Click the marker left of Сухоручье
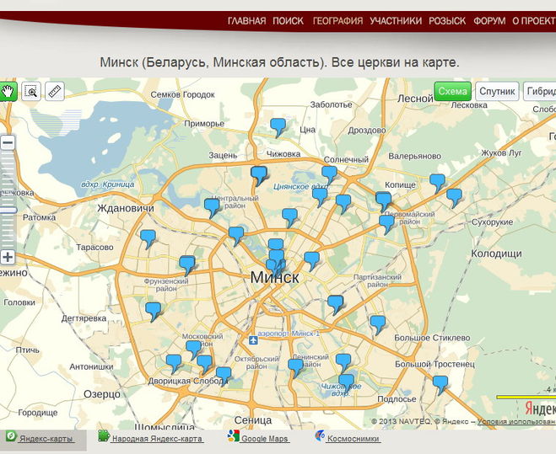 coord(454,197)
